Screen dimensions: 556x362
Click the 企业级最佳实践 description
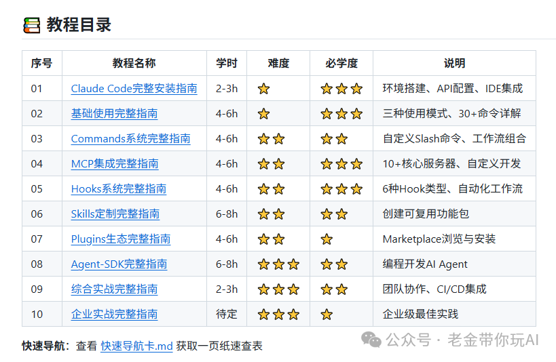click(x=420, y=315)
